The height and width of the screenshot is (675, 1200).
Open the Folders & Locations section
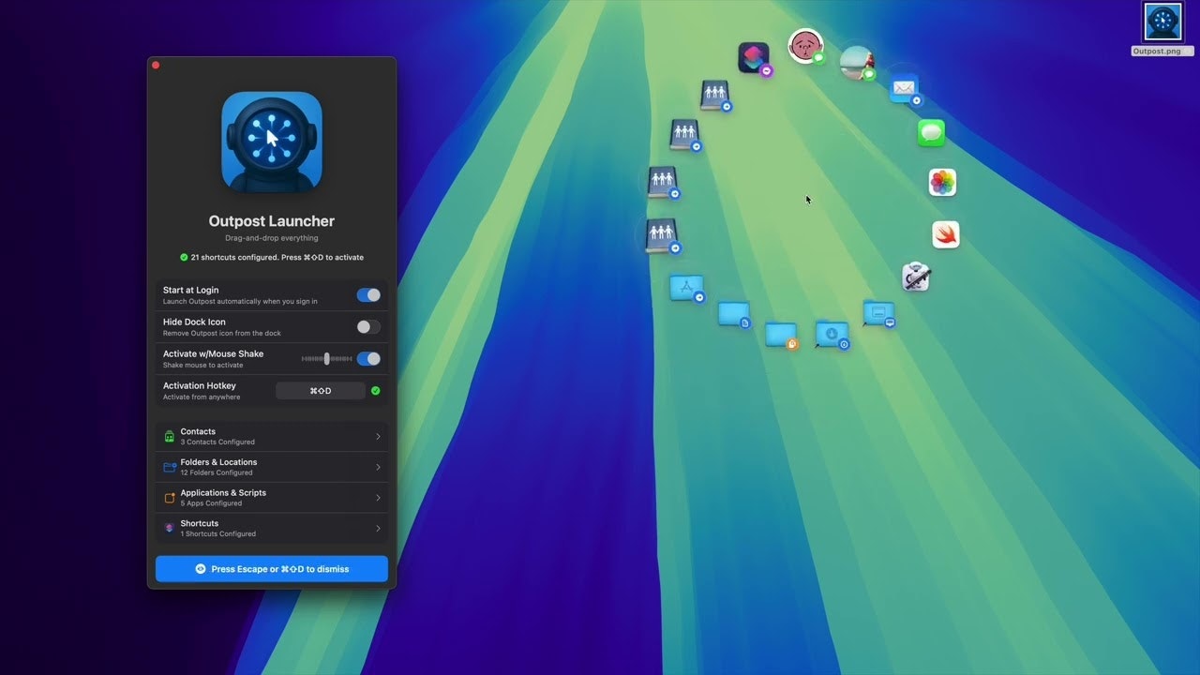(x=272, y=467)
